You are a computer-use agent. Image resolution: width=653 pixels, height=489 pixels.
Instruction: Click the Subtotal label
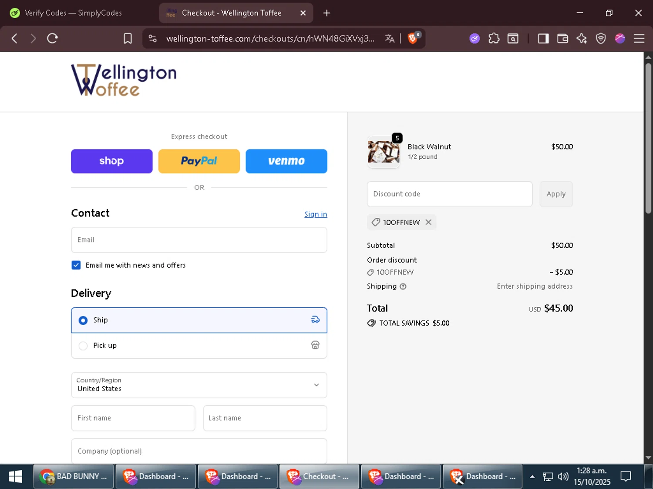[x=381, y=246]
